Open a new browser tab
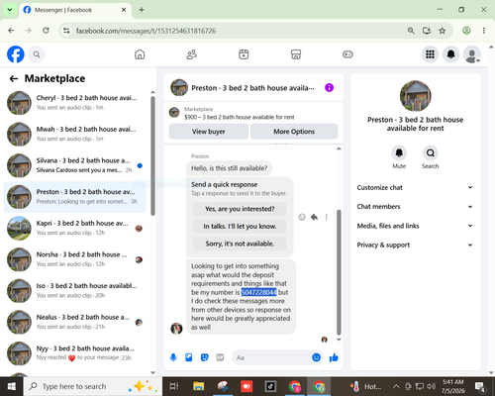The image size is (495, 396). click(x=142, y=10)
